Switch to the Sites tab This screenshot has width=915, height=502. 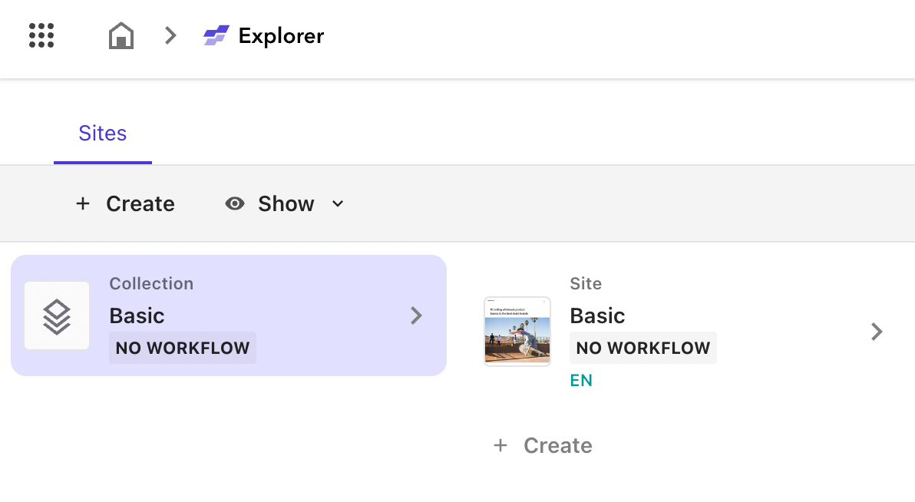point(102,133)
